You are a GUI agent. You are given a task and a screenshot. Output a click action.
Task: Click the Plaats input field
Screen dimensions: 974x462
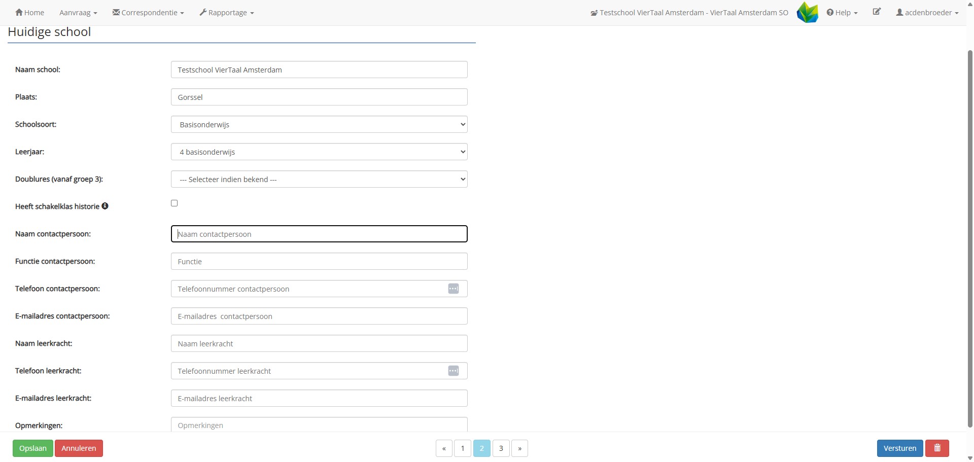319,97
